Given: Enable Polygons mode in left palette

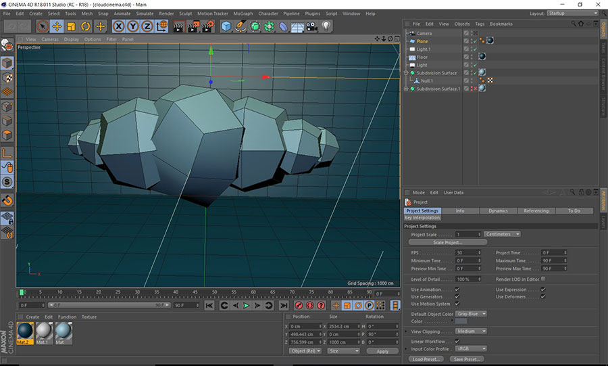Looking at the screenshot, I should point(7,135).
